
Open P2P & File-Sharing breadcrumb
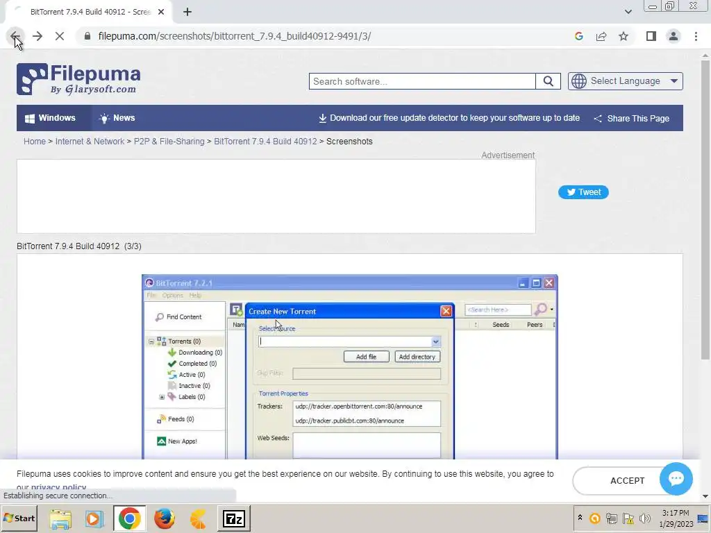[169, 142]
